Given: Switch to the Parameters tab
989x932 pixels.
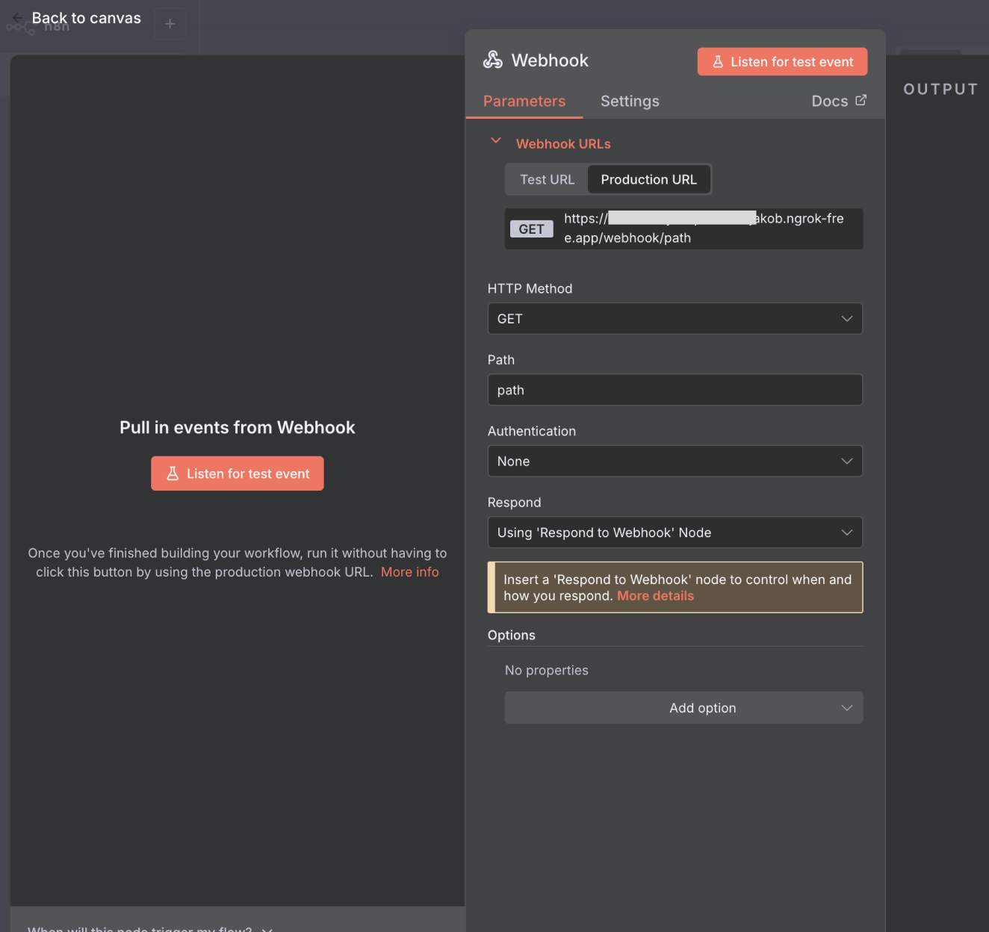Looking at the screenshot, I should click(524, 102).
